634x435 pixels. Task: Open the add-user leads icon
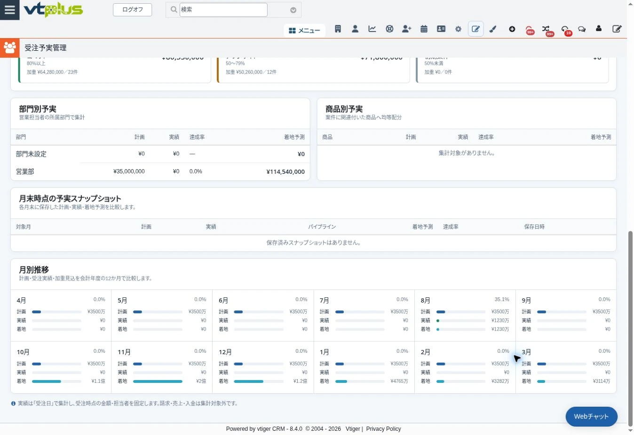click(407, 29)
